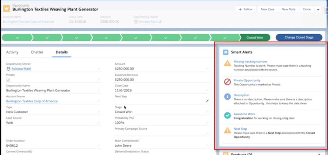Open Avinava Maiti owner link in Details
The width and height of the screenshot is (328, 155).
[21, 69]
